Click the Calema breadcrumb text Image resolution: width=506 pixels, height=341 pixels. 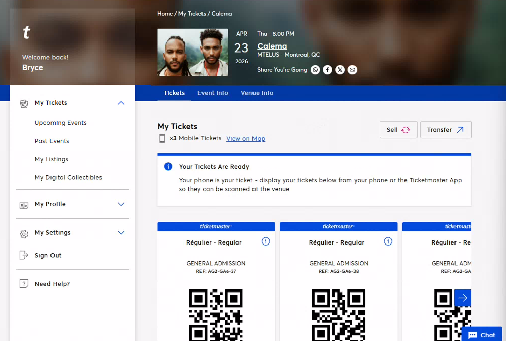click(x=222, y=14)
